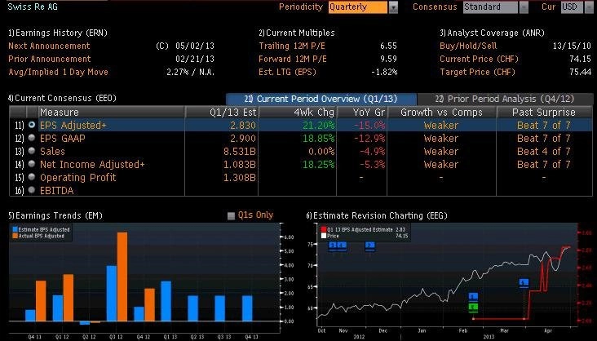
Task: Click the Past Surprise column header
Action: coord(545,113)
